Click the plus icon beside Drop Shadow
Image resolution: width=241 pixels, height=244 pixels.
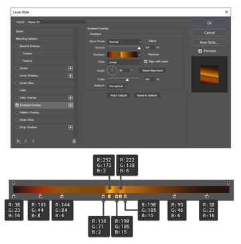coord(70,127)
